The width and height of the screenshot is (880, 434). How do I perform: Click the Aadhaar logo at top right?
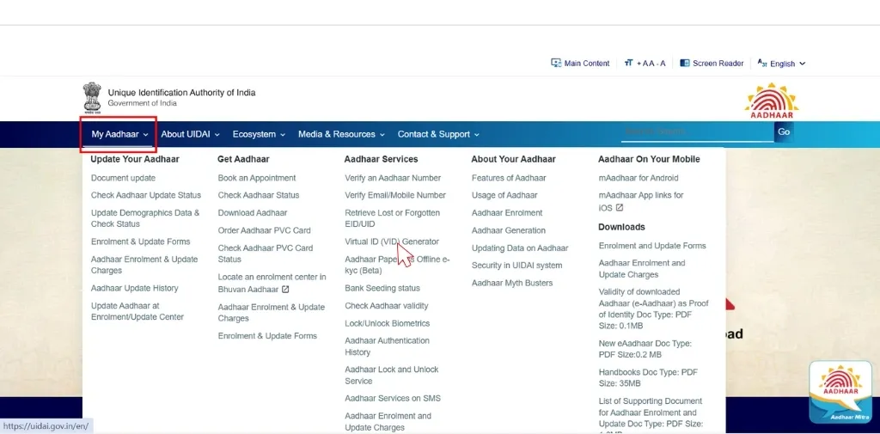[x=772, y=101]
